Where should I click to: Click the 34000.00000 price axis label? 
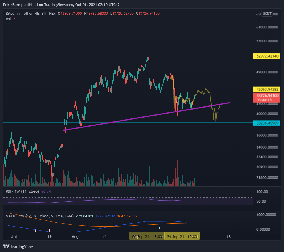267,147
